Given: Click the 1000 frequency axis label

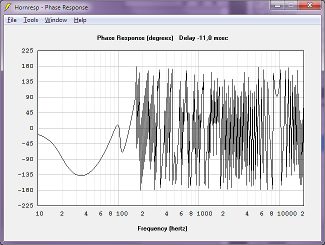Looking at the screenshot, I should click(x=204, y=213).
